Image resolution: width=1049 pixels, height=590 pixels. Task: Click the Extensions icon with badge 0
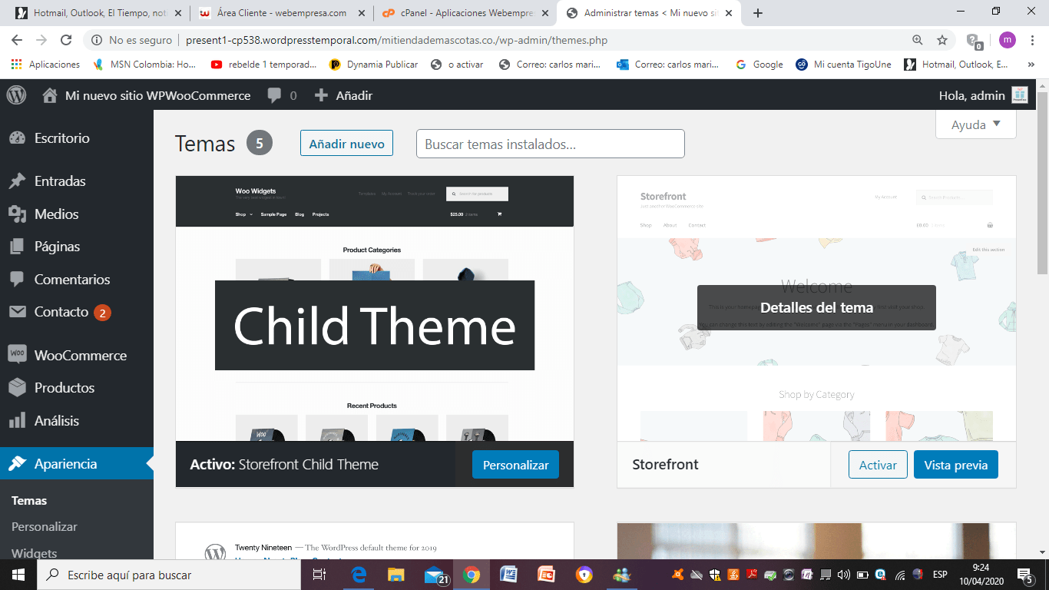tap(973, 40)
